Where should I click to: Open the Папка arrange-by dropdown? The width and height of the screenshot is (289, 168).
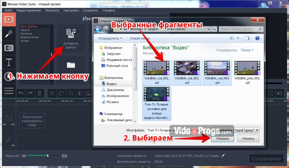[x=247, y=50]
